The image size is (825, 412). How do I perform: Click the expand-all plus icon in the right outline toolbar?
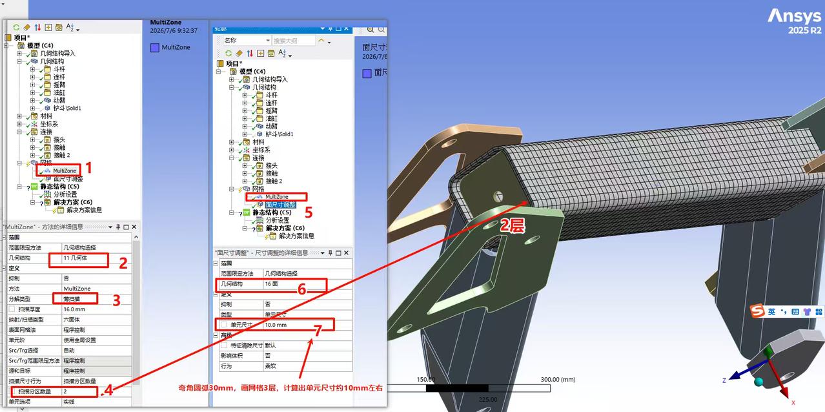tap(260, 54)
